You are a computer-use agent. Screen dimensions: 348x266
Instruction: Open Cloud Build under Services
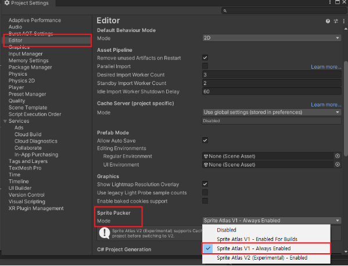click(x=28, y=134)
